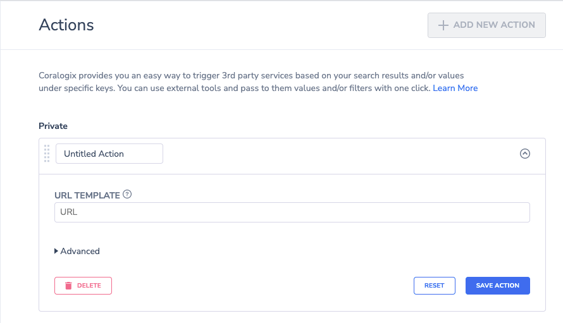The image size is (563, 323).
Task: Click the Private section label
Action: click(53, 126)
